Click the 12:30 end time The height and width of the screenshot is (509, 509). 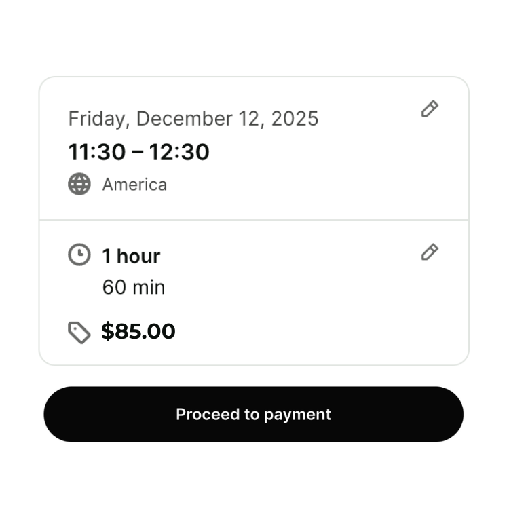coord(179,152)
